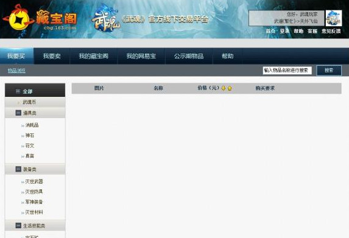The image size is (349, 238).
Task: Open the 我的藏宝阁 tab
Action: coord(93,56)
